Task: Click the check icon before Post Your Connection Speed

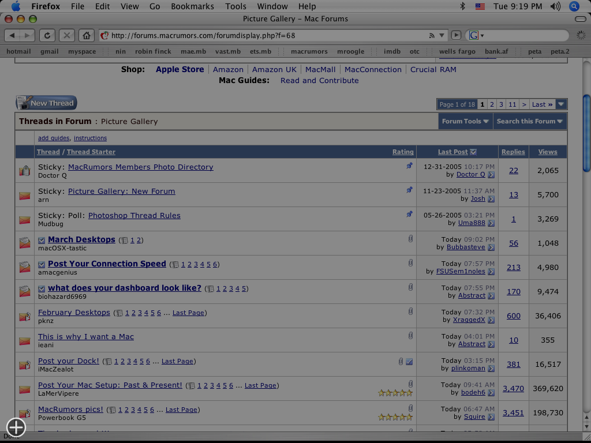Action: pos(42,264)
